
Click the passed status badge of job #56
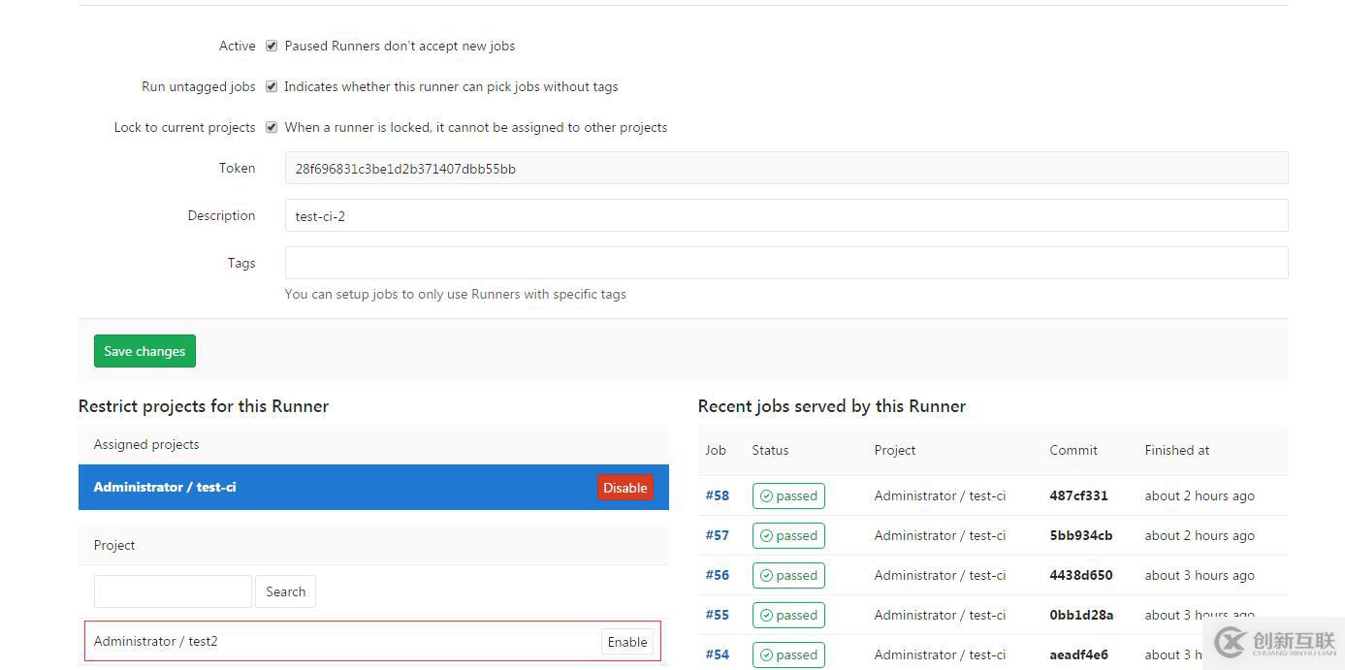[788, 575]
